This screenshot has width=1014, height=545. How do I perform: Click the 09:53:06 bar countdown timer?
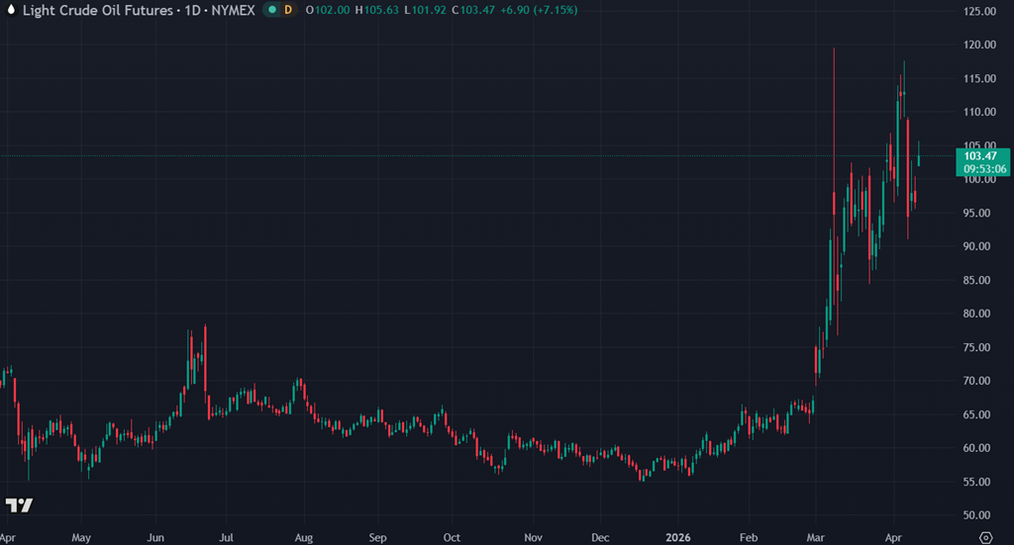(x=982, y=169)
